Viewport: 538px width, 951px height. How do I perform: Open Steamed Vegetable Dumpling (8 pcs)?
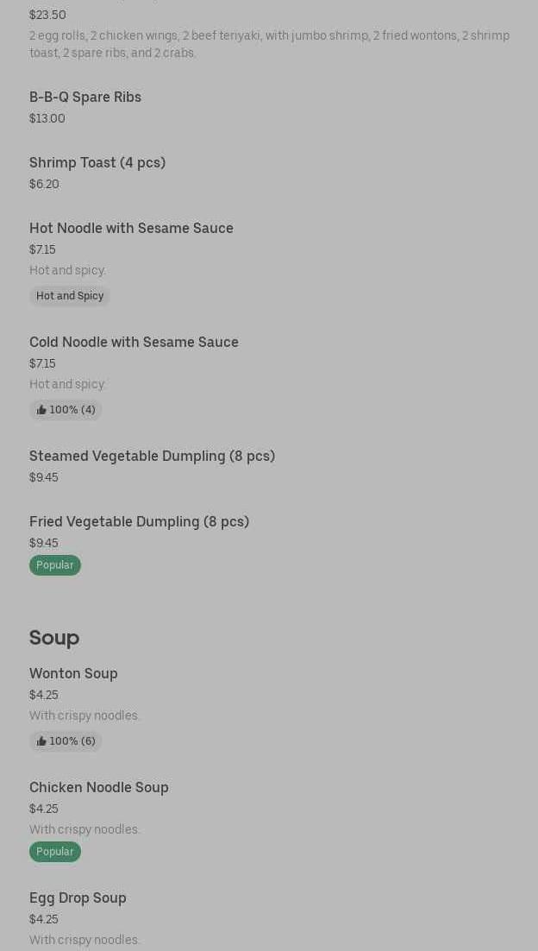pos(152,456)
